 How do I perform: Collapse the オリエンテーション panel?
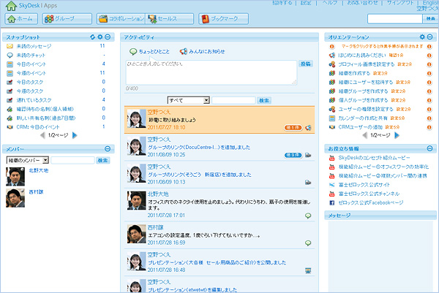[429, 37]
